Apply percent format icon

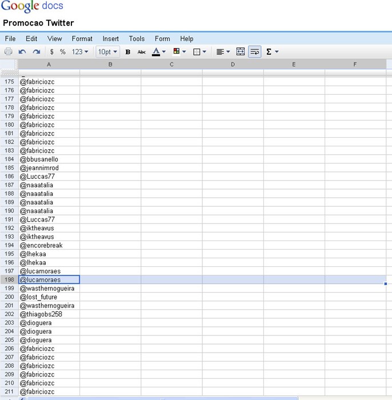tap(63, 51)
